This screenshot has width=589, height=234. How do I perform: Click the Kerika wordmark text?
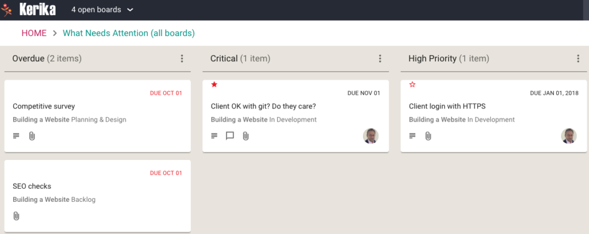[x=37, y=10]
